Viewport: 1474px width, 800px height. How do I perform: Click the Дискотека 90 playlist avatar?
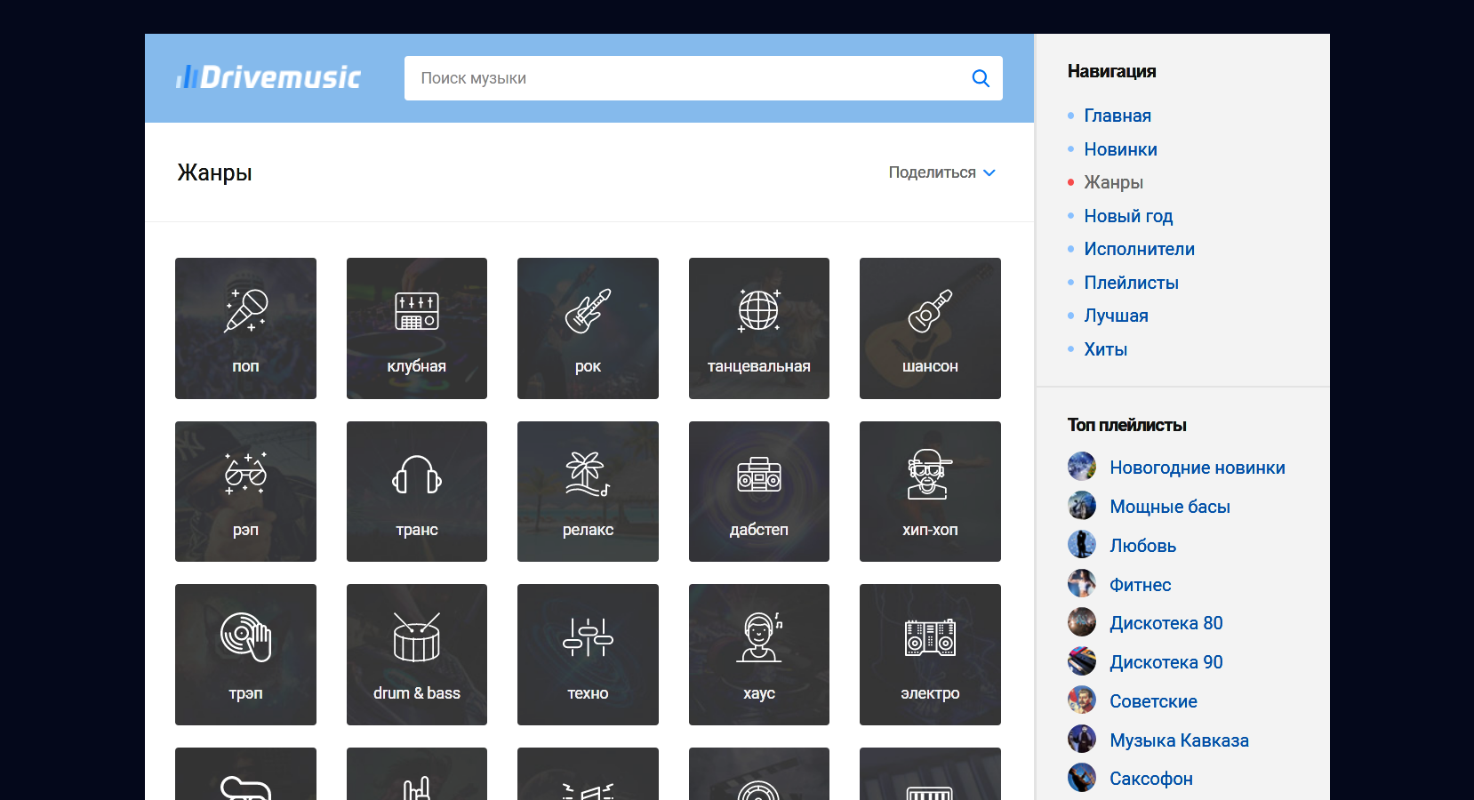click(1082, 661)
